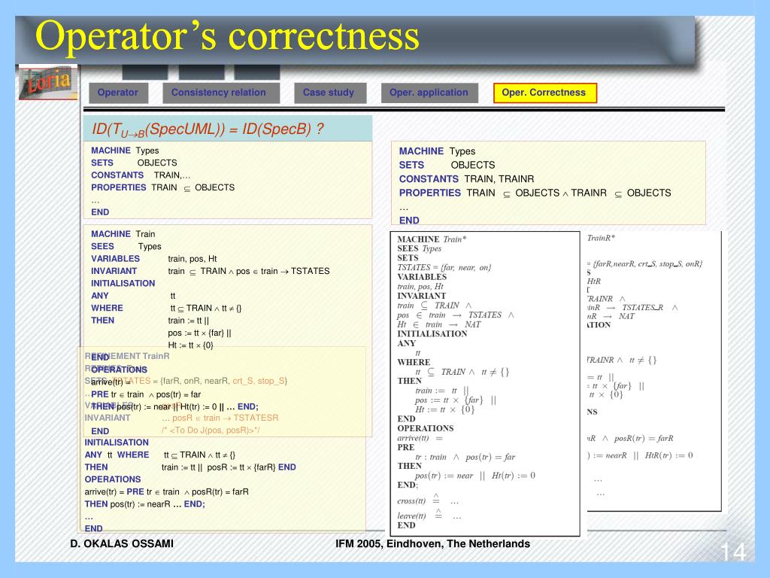Click 'arrive(tr) = PRE tr ∈ train' bottom line

166,491
